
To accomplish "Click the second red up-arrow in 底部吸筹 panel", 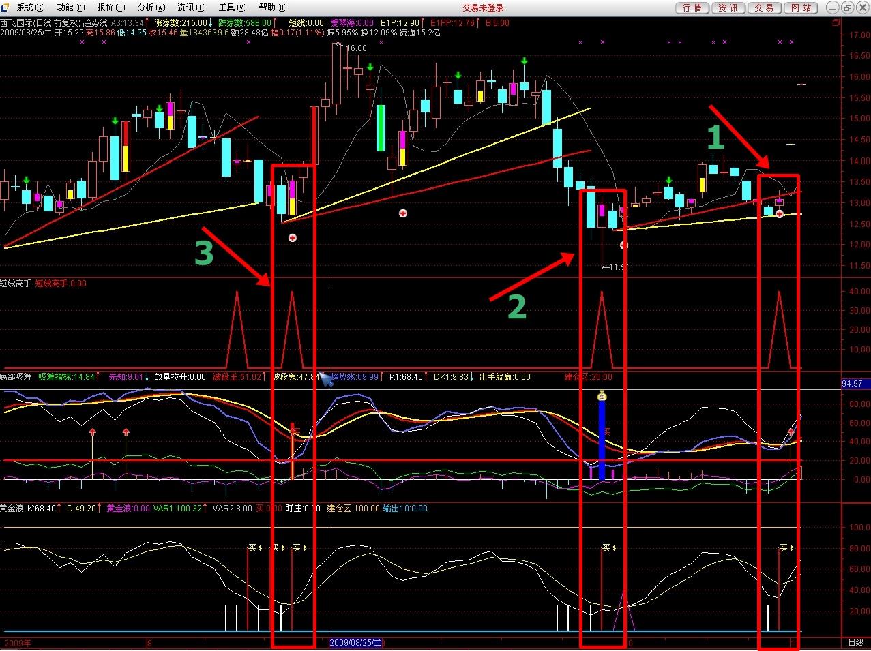I will point(126,432).
